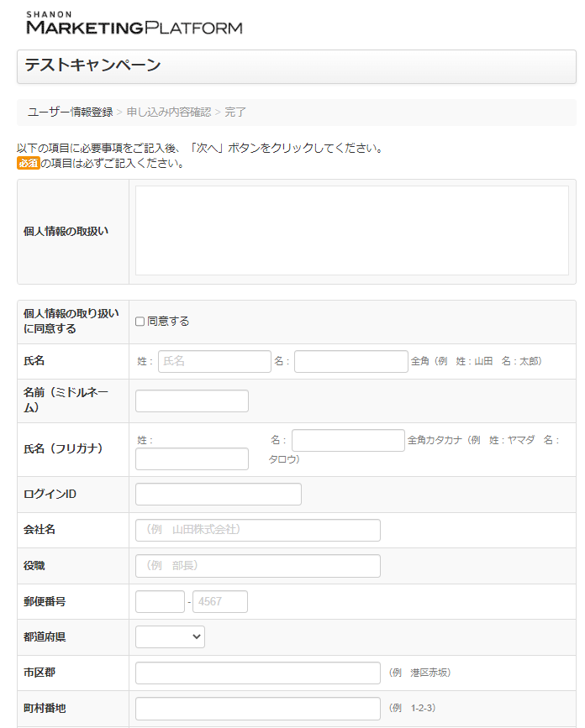Click the 氏名 姓 input field
This screenshot has width=585, height=728.
click(x=214, y=361)
